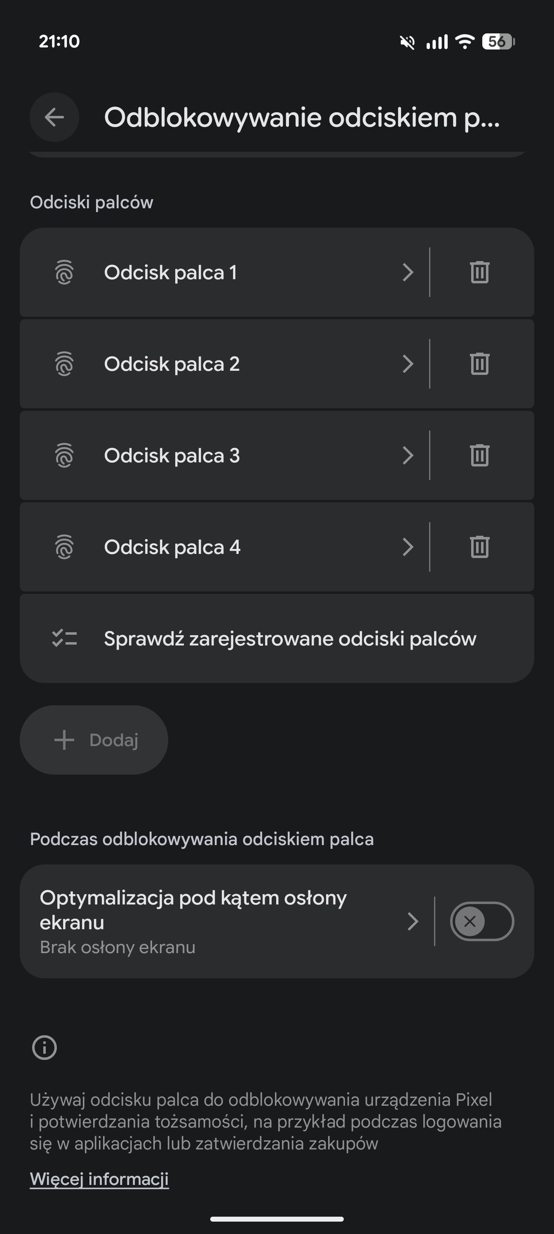The image size is (554, 1234).
Task: Tap the fingerprint icon of Odcisk palca 1
Action: tap(64, 273)
